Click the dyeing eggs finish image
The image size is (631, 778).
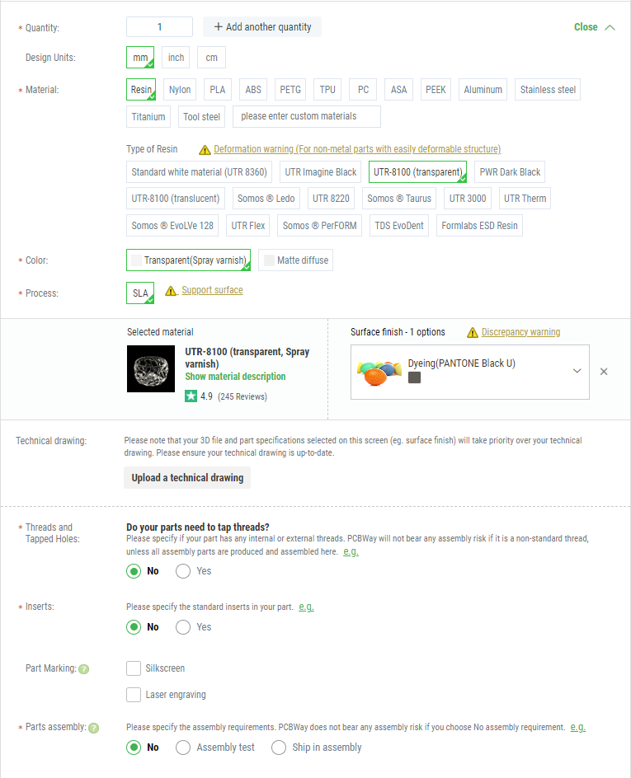pyautogui.click(x=379, y=373)
